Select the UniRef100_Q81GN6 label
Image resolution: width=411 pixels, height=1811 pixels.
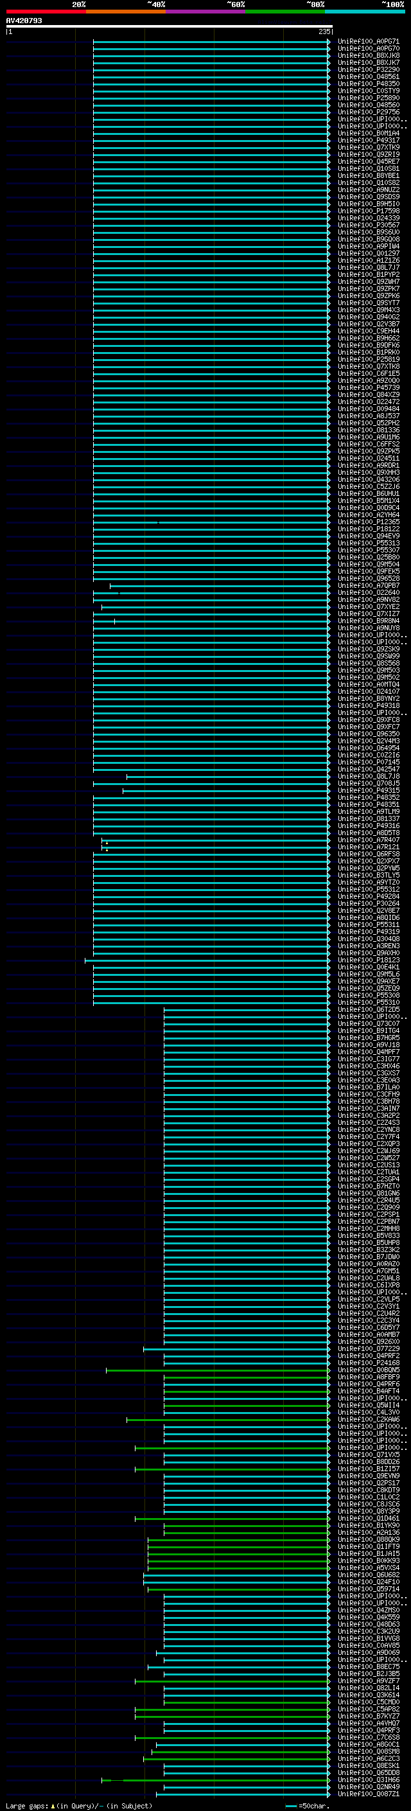click(368, 1194)
